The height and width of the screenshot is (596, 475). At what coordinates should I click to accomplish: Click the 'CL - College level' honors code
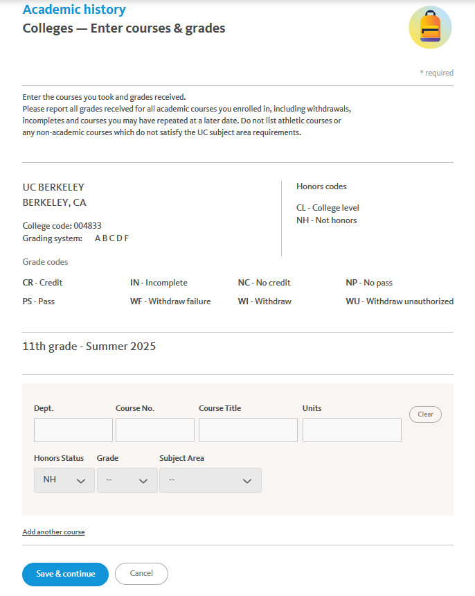328,208
